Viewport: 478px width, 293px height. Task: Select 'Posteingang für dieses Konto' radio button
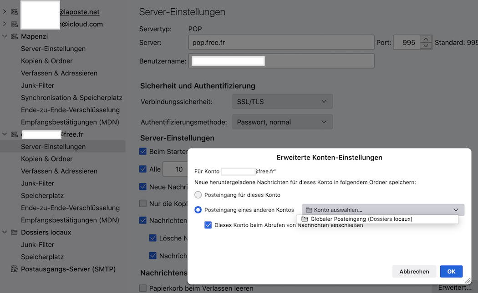click(198, 195)
